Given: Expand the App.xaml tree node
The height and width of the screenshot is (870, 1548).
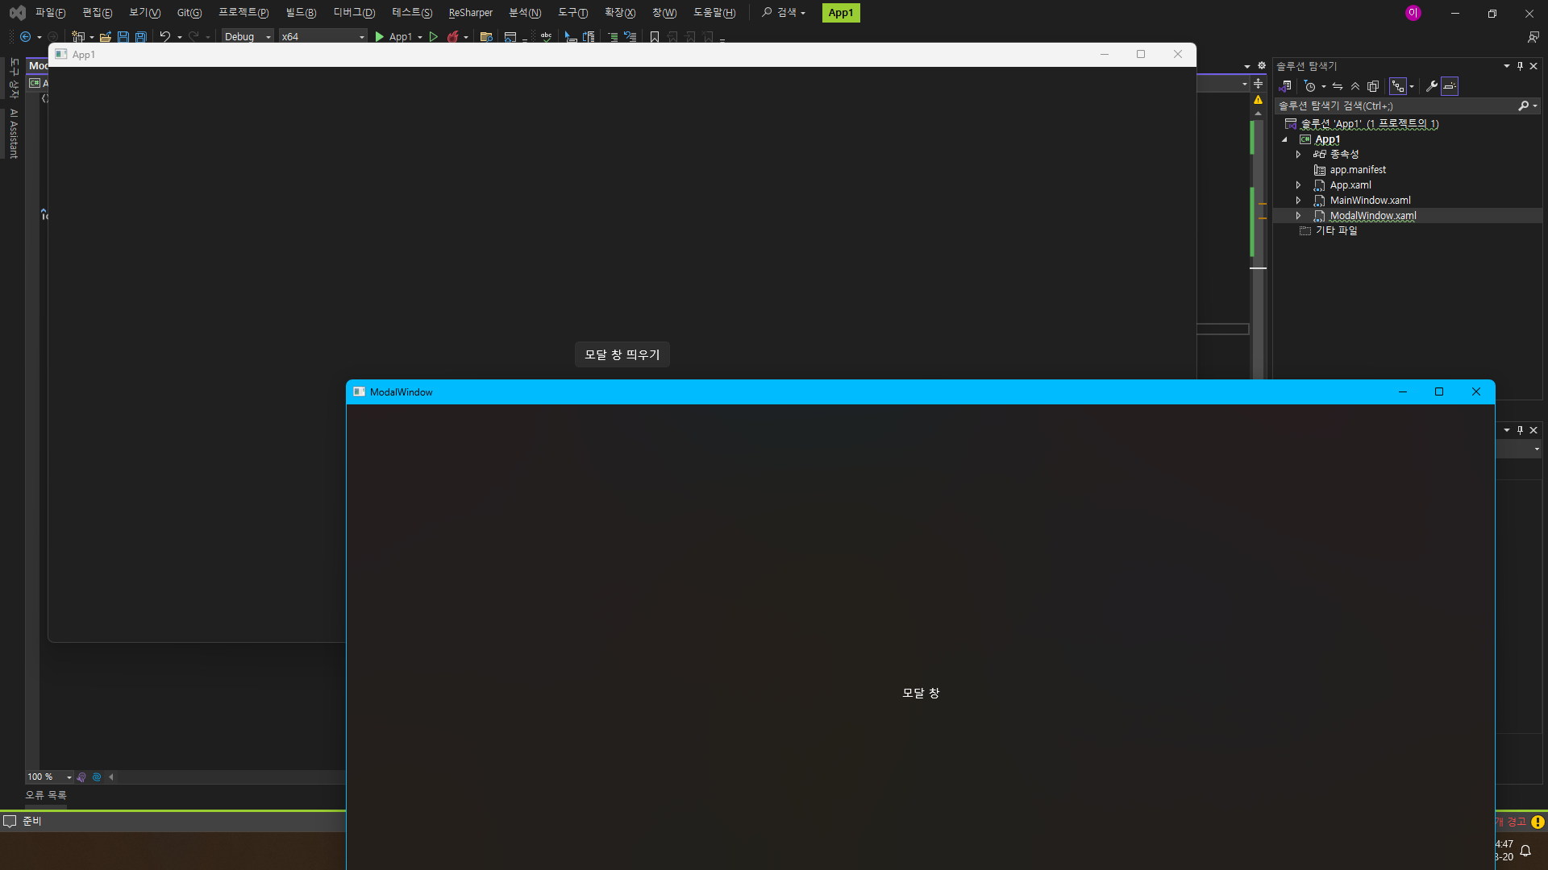Looking at the screenshot, I should [x=1298, y=185].
